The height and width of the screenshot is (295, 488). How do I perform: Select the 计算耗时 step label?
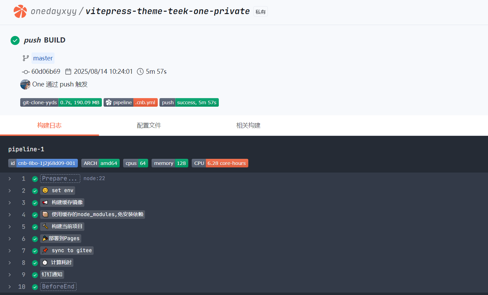(x=57, y=262)
